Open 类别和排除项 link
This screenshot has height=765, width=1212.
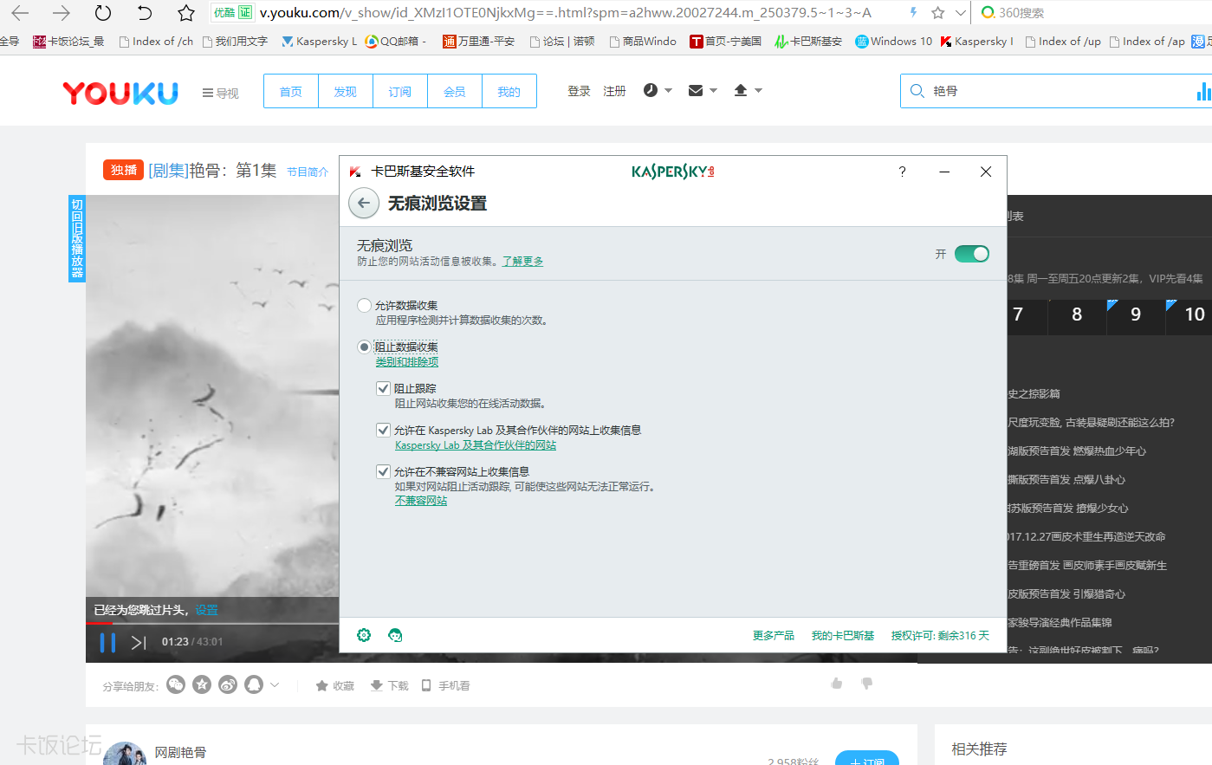[x=407, y=362]
